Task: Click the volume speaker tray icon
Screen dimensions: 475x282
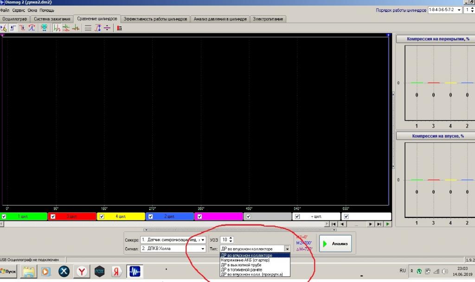Action: [445, 271]
